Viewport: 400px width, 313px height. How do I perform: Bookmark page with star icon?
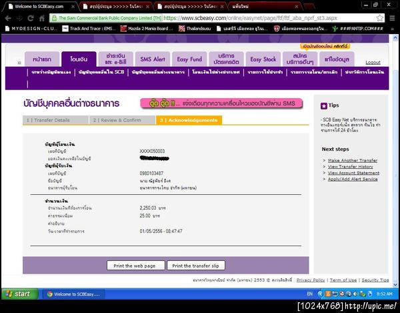click(379, 18)
